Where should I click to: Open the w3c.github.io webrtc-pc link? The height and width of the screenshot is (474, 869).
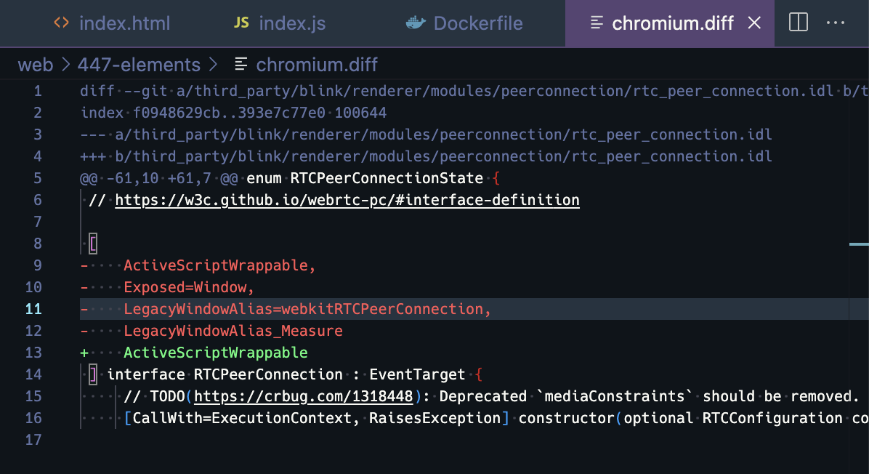pyautogui.click(x=347, y=200)
